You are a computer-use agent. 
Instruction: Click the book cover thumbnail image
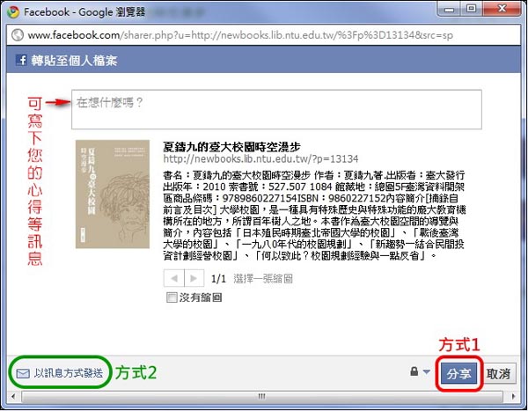(113, 194)
